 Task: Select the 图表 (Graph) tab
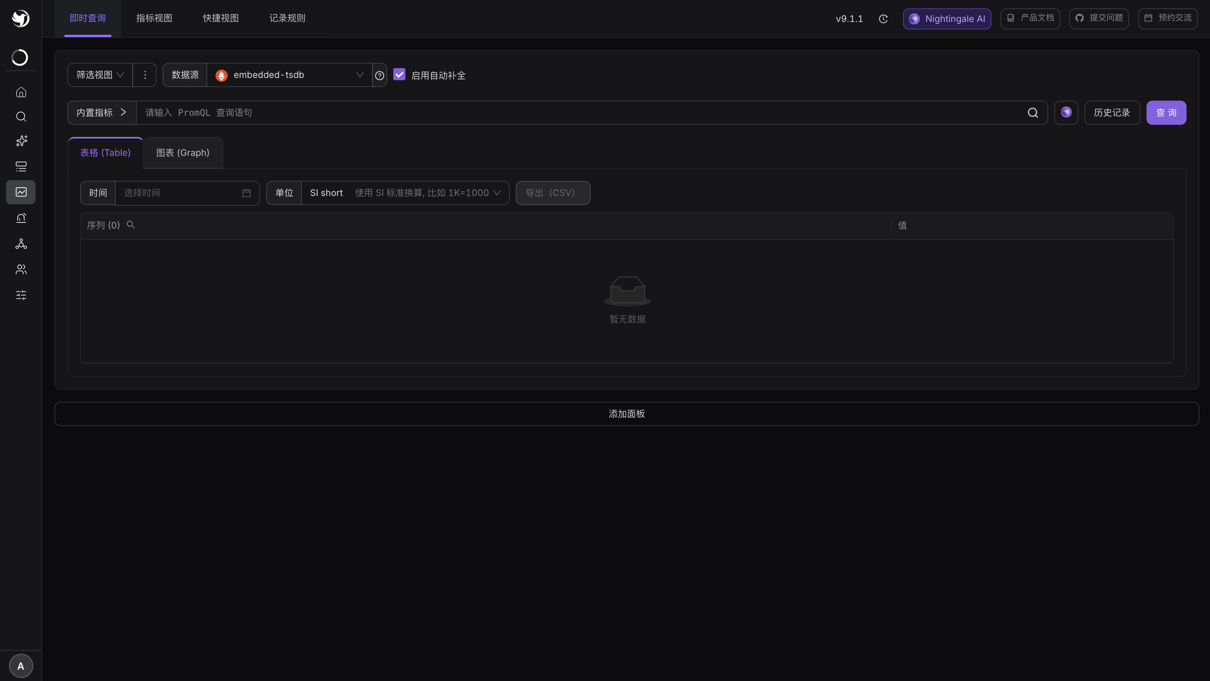183,153
